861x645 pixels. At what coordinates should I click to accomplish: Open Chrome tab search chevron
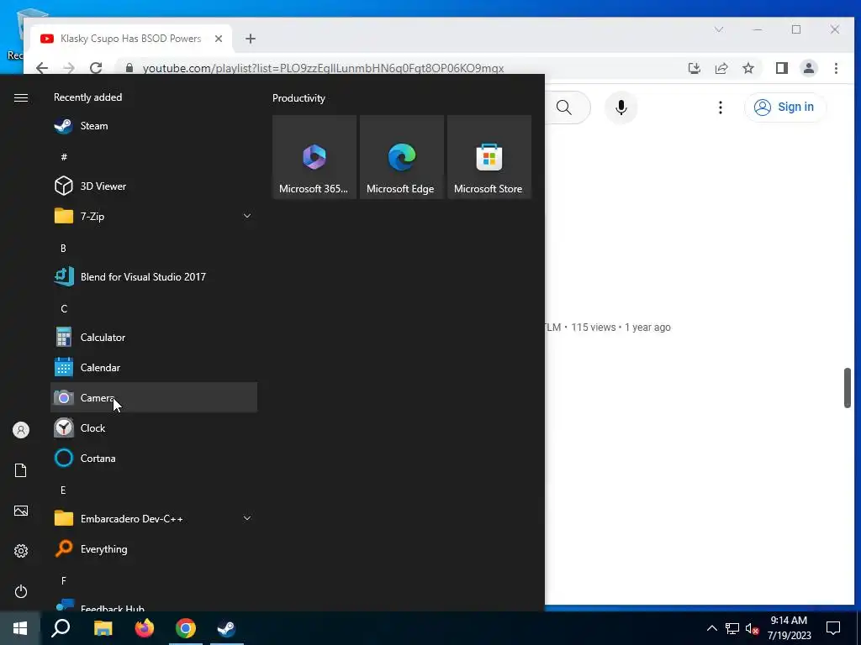(718, 29)
